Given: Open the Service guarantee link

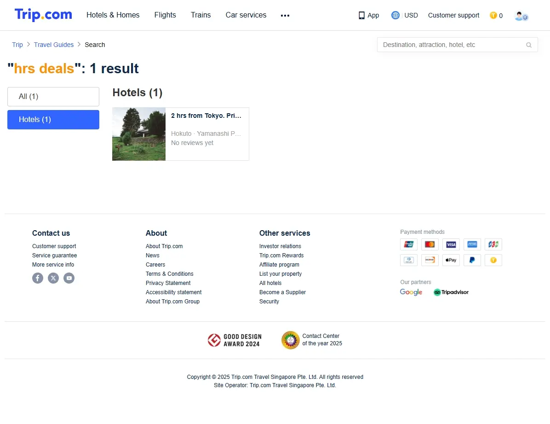Looking at the screenshot, I should tap(54, 256).
